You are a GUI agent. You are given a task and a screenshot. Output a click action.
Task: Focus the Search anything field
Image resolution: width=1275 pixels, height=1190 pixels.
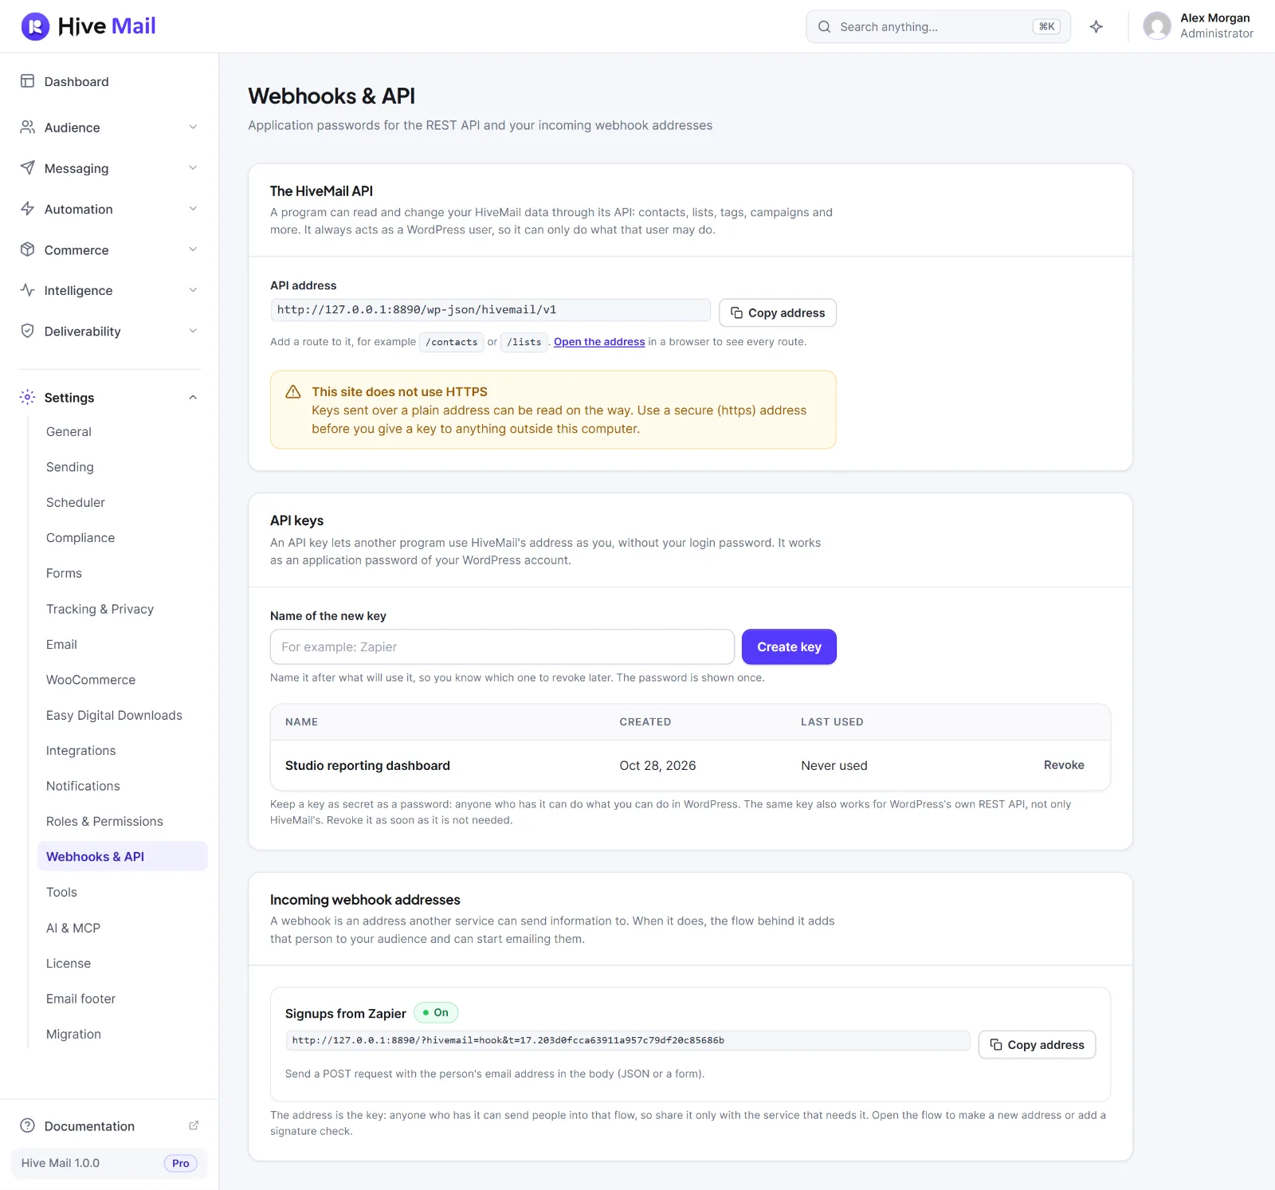pyautogui.click(x=938, y=27)
